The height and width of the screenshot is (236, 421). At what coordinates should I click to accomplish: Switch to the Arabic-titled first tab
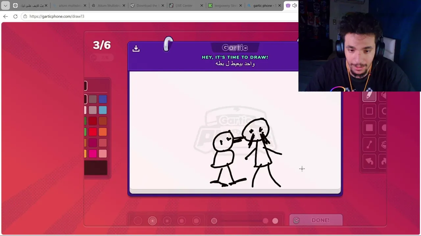[x=30, y=6]
